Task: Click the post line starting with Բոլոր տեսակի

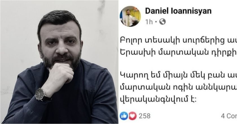Action: pyautogui.click(x=179, y=41)
